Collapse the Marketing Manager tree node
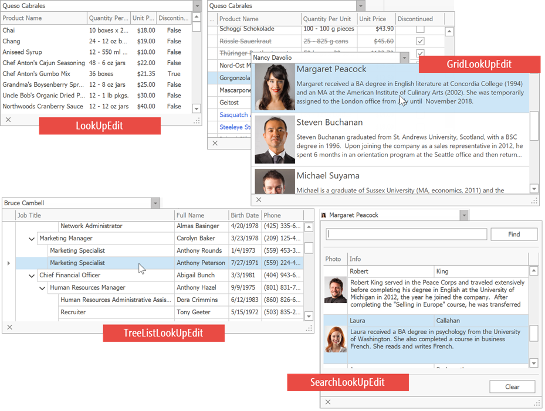The height and width of the screenshot is (411, 545). [x=32, y=239]
